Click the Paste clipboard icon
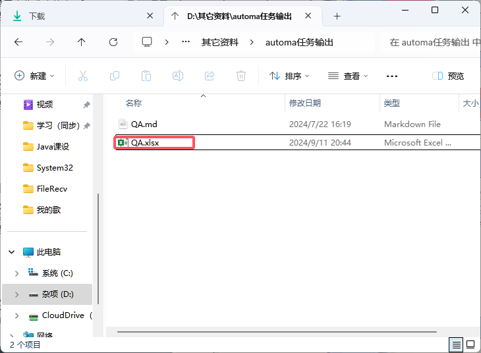The height and width of the screenshot is (353, 481). [x=146, y=76]
